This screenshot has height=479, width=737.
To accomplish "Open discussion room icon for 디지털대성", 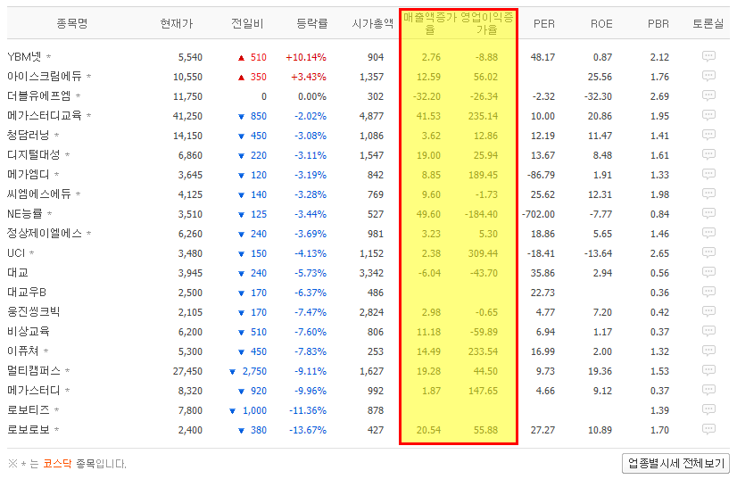I will coord(708,154).
